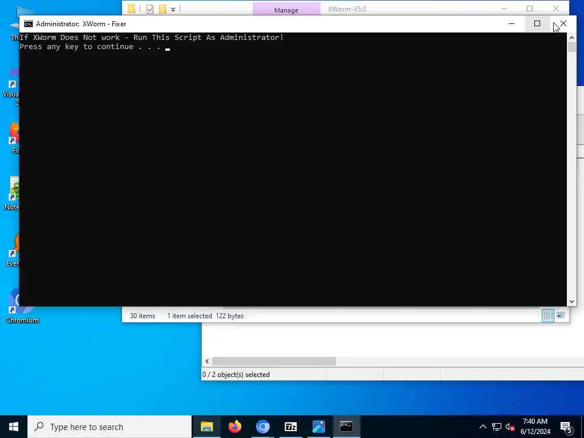Open the Explorer quick access toolbar dropdown
Screen dimensions: 584x438
tap(173, 10)
